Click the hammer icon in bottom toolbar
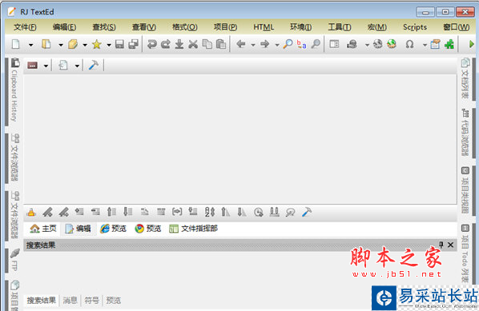479x311 pixels. tap(307, 212)
